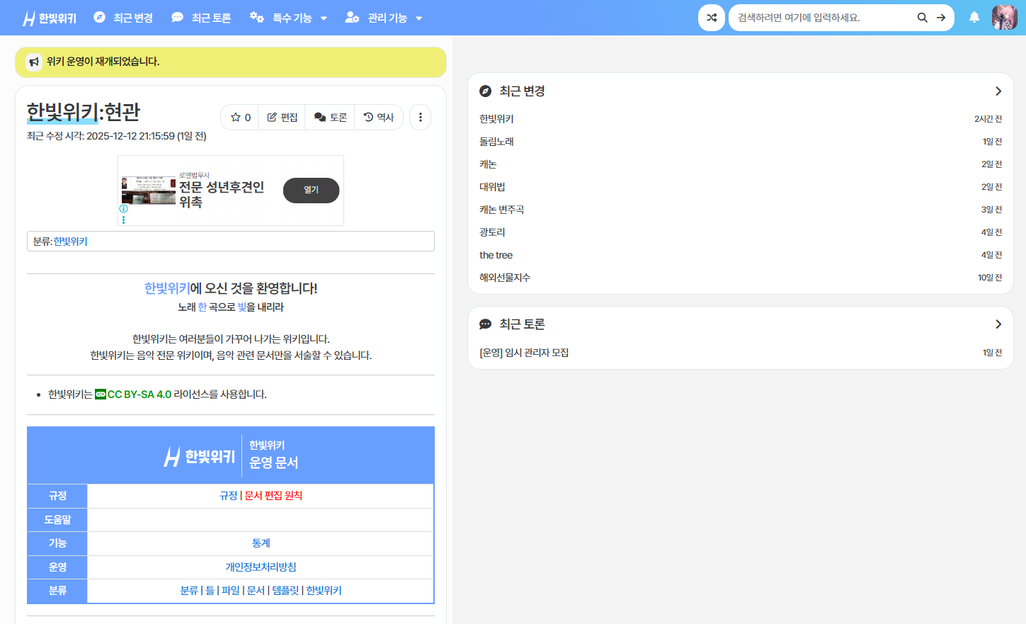The image size is (1026, 624).
Task: Open the 관리 기능 dropdown menu
Action: tap(384, 17)
